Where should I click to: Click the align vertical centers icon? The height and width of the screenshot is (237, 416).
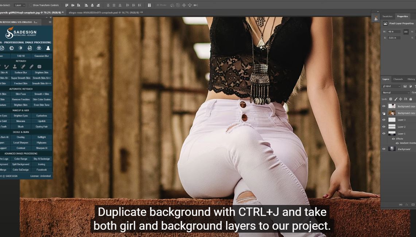coord(73,5)
